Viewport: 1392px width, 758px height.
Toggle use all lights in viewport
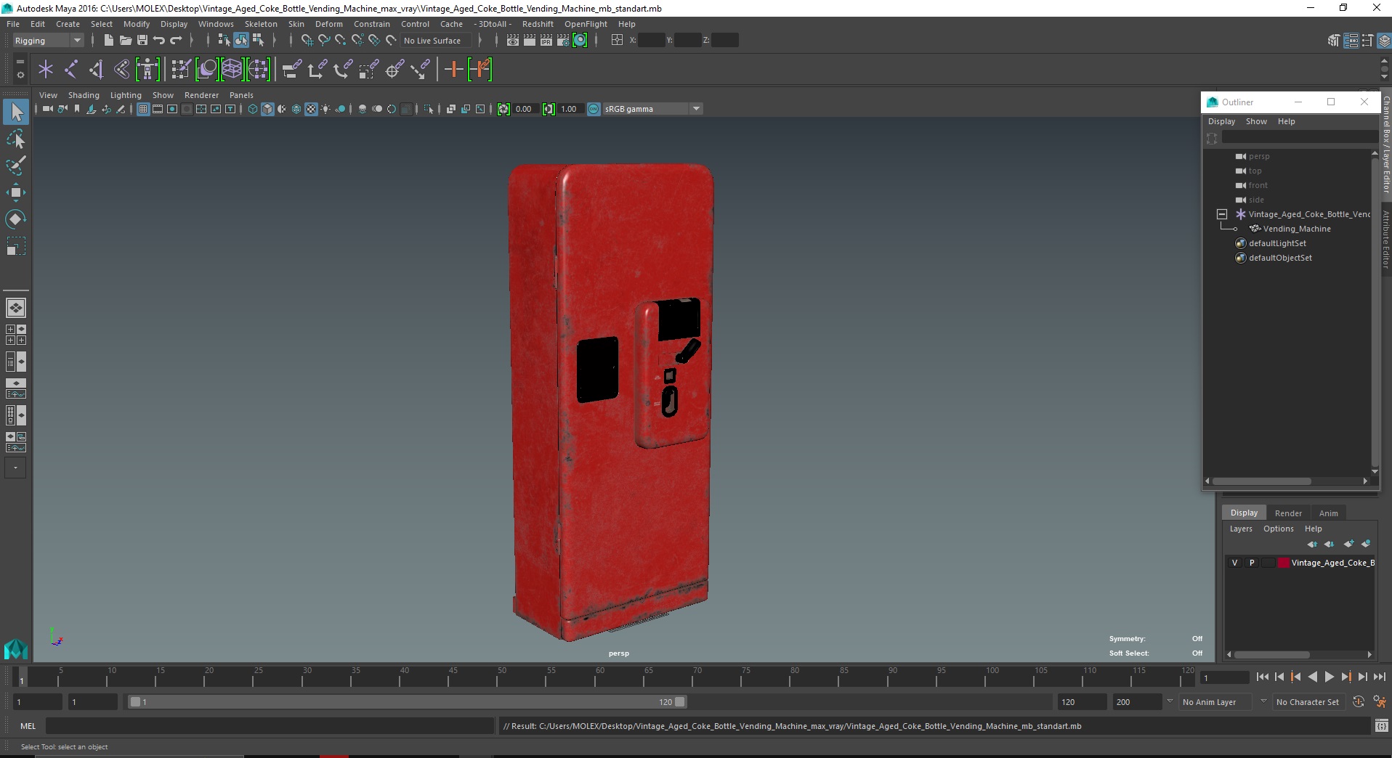(x=325, y=109)
